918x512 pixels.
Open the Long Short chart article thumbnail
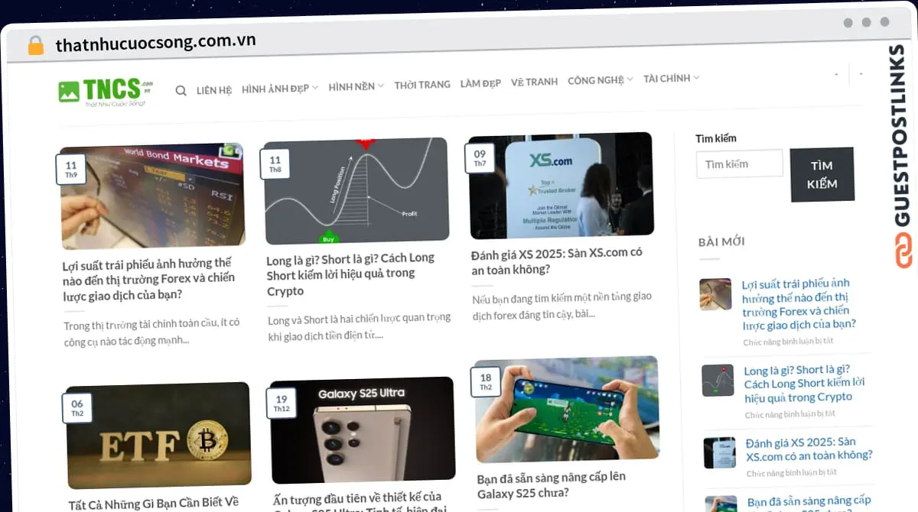tap(356, 190)
